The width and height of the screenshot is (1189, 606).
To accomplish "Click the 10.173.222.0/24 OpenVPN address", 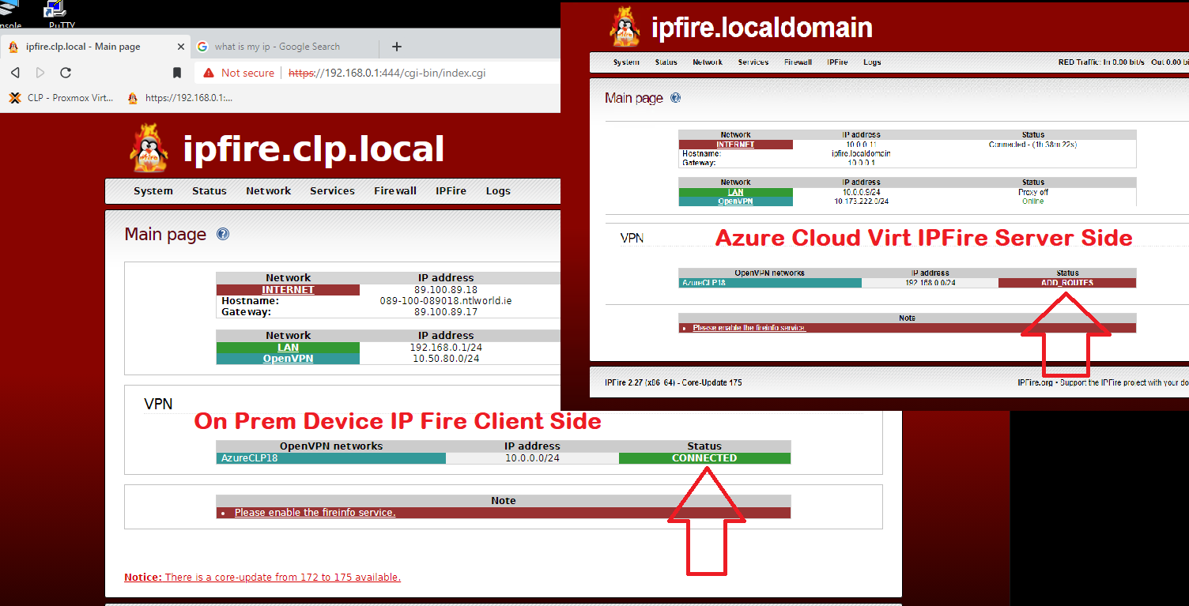I will (x=861, y=201).
